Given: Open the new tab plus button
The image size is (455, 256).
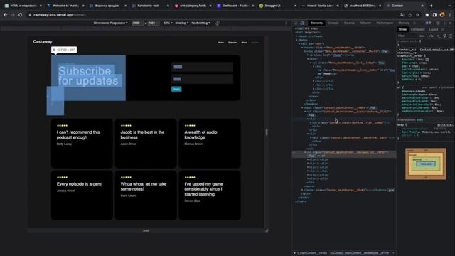Looking at the screenshot, I should click(x=432, y=6).
